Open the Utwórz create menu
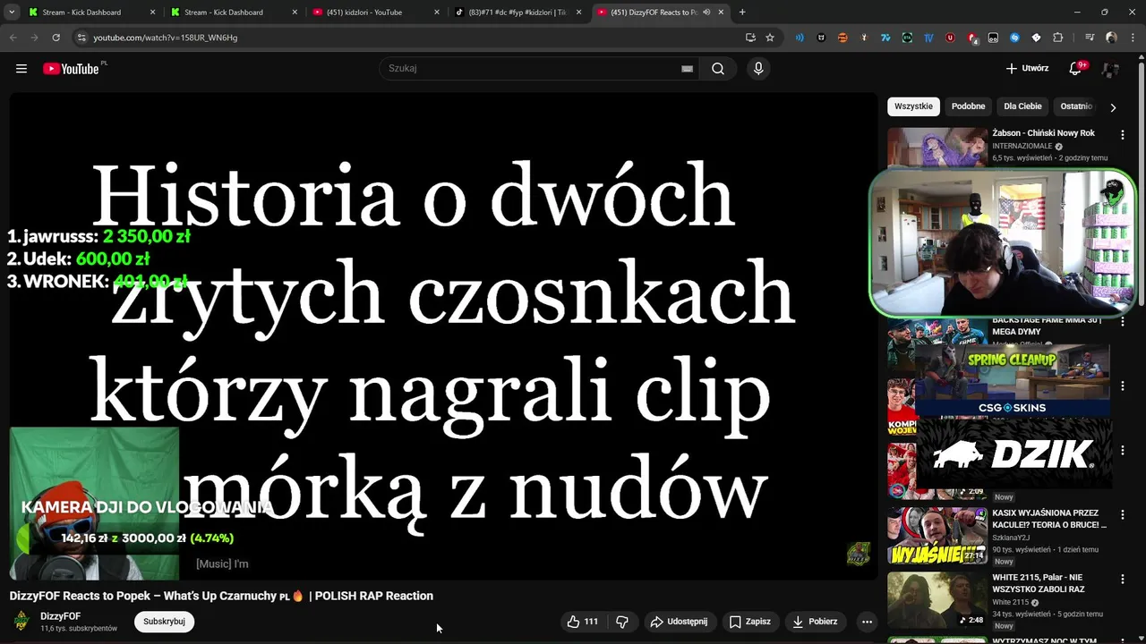The height and width of the screenshot is (644, 1146). tap(1027, 69)
